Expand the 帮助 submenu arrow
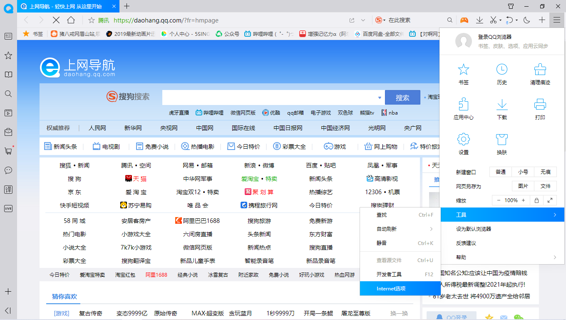 (x=555, y=257)
